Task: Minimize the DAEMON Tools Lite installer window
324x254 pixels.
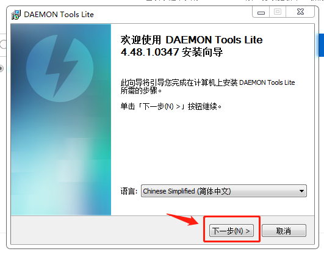Action: [x=261, y=12]
